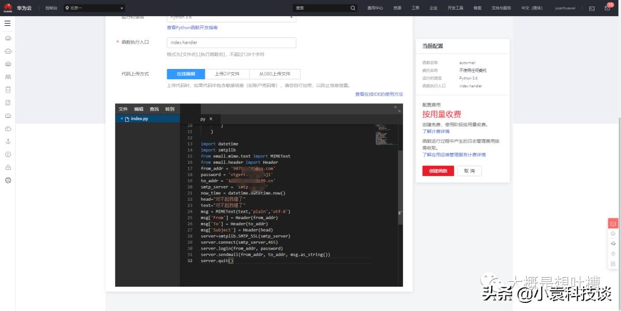The width and height of the screenshot is (621, 311).
Task: Open 开发工具 in the top bar
Action: 455,8
